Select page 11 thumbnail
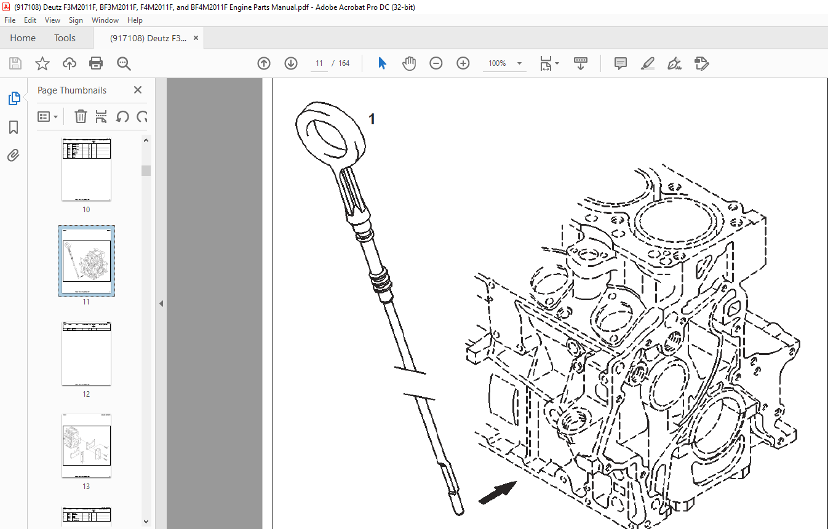The image size is (828, 529). click(x=86, y=261)
